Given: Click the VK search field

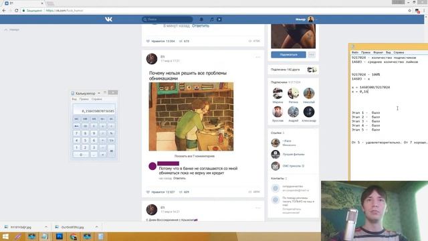Looking at the screenshot, I should pyautogui.click(x=167, y=19).
